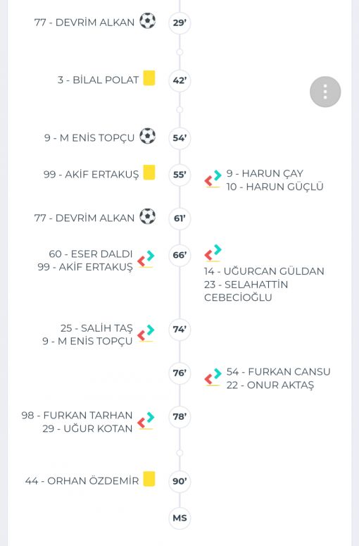This screenshot has width=359, height=546.
Task: Tap substitution arrows above Uğurcan Güldan
Action: [213, 253]
